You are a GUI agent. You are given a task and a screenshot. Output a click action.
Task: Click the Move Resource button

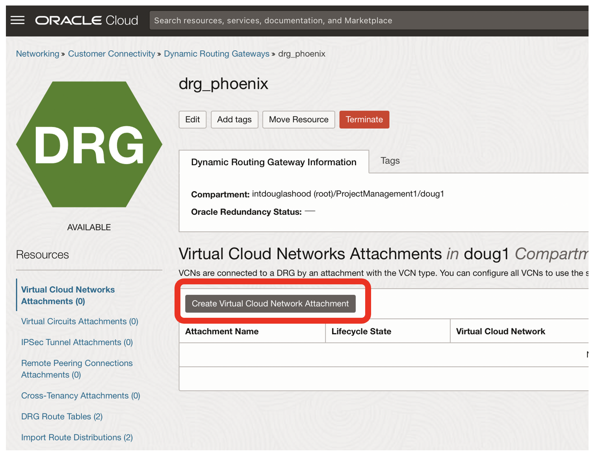[x=299, y=120]
